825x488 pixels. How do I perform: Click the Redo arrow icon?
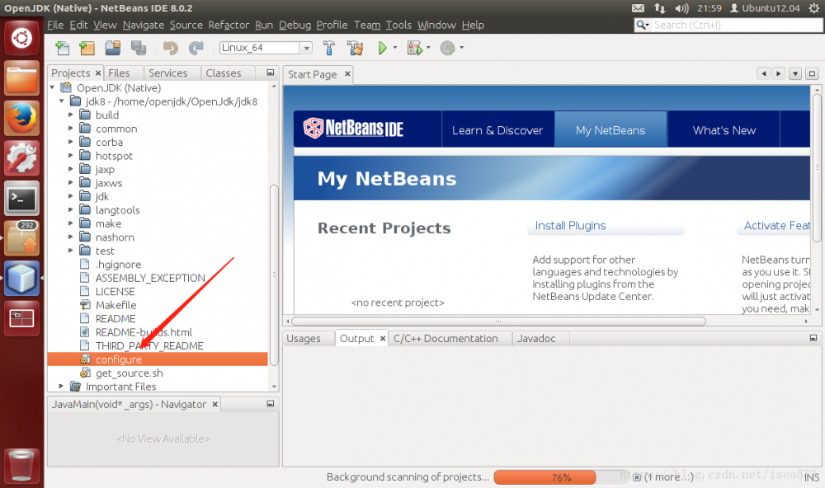point(196,48)
